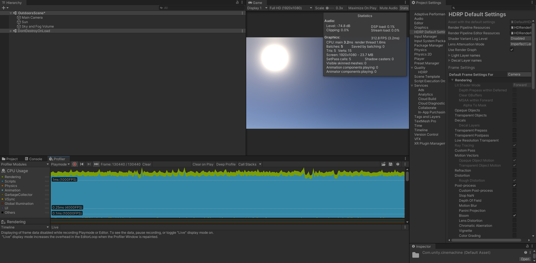Step to the next Profiler frame

89,164
